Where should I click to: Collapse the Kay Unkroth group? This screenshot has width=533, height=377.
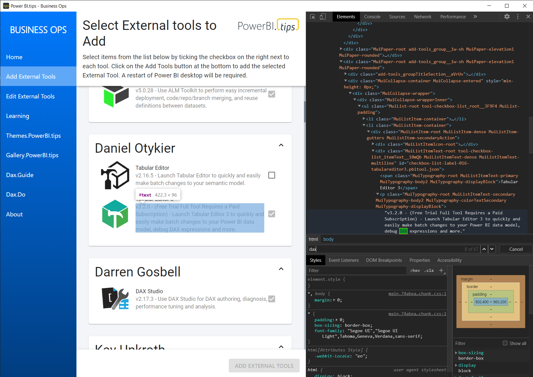pyautogui.click(x=281, y=347)
